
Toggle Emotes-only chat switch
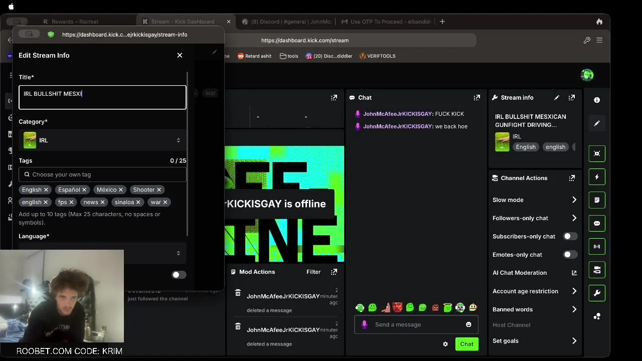[x=570, y=255]
